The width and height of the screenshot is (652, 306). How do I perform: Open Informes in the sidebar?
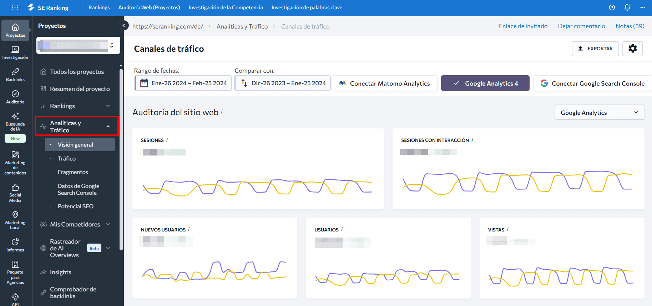tap(15, 245)
